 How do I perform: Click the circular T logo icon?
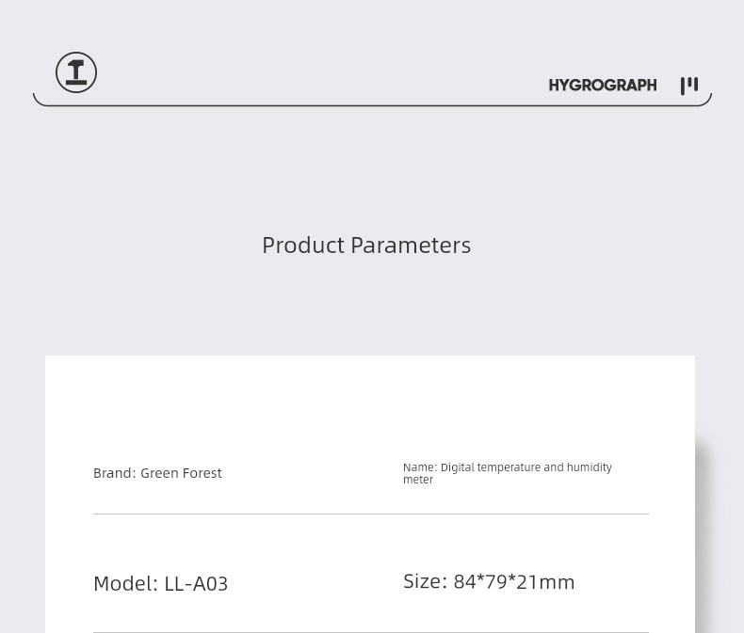pos(76,72)
